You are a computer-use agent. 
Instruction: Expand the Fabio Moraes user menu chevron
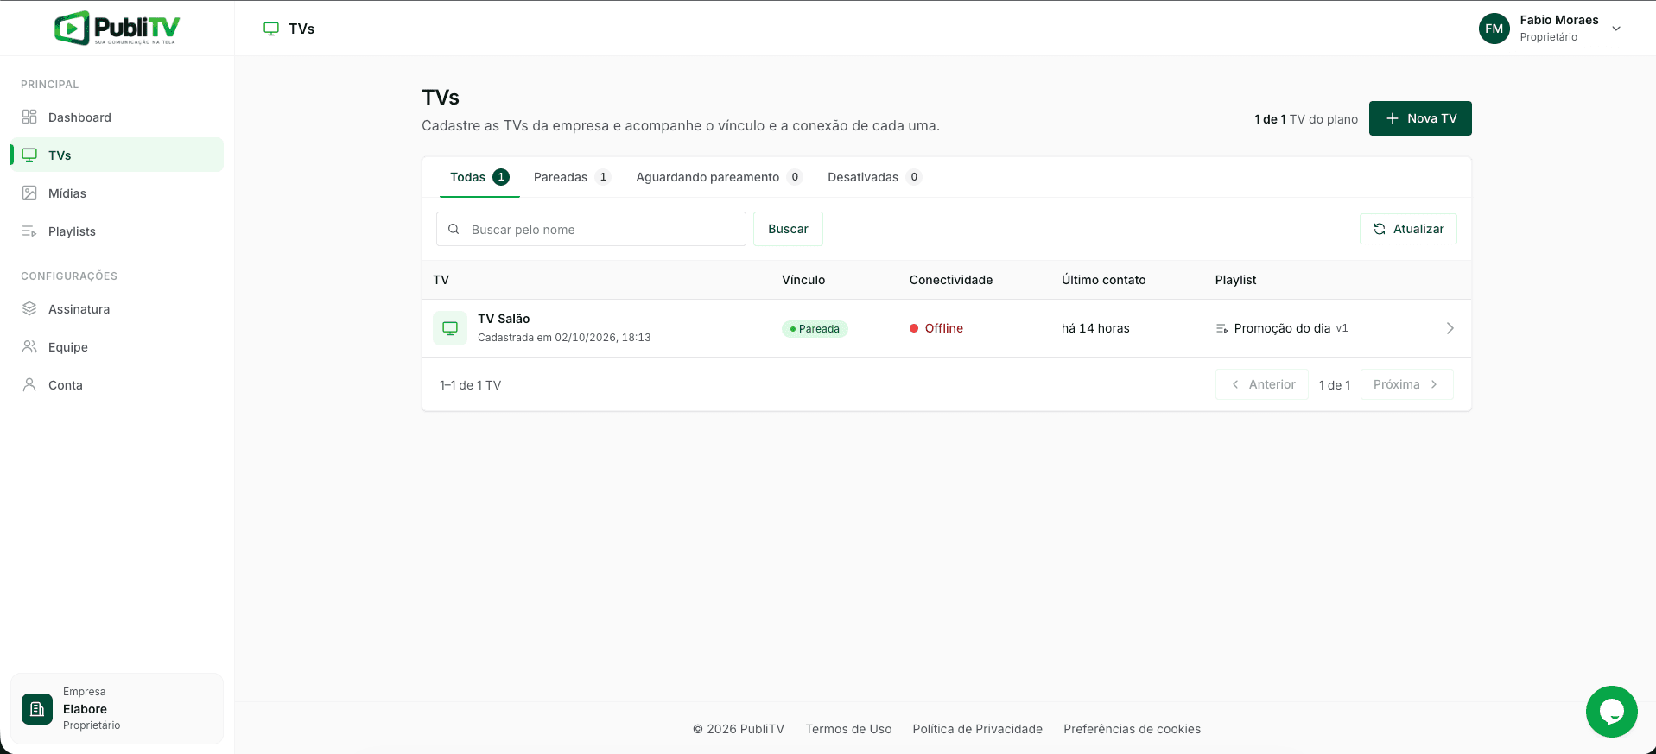click(1616, 29)
